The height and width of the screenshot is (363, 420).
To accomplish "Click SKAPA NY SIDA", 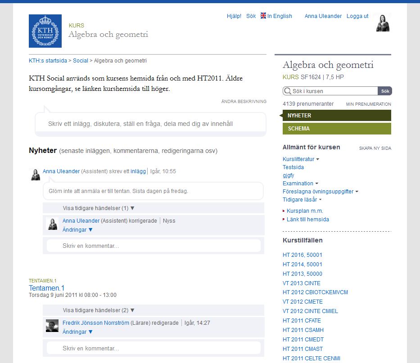I will click(x=375, y=148).
